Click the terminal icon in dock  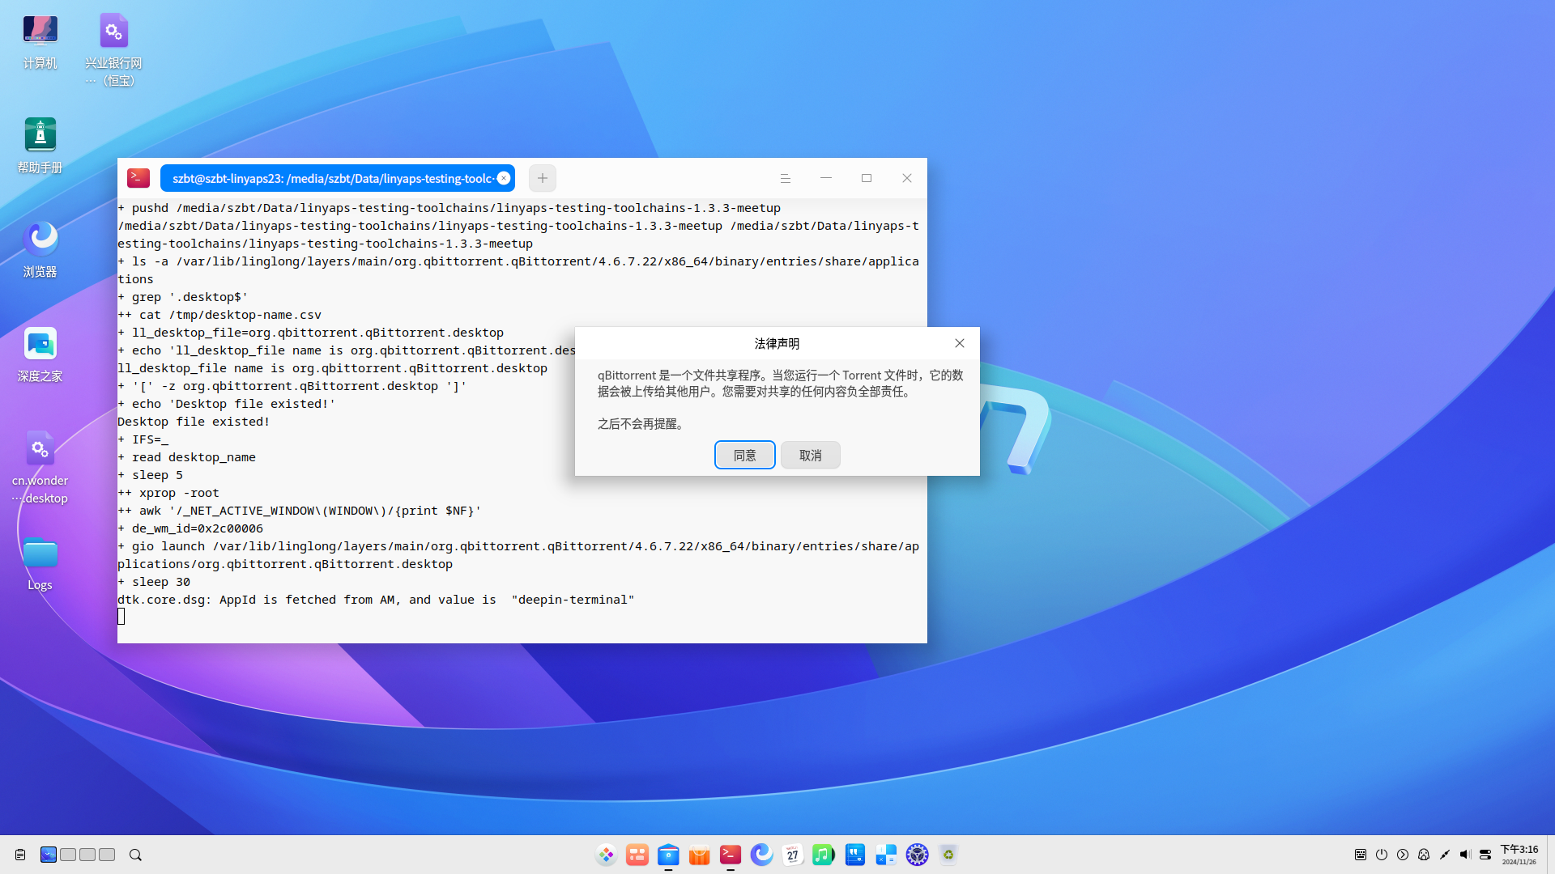click(x=731, y=855)
